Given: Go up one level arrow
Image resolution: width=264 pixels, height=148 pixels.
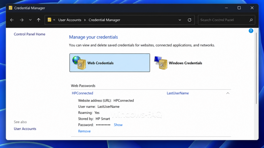Looking at the screenshot, I should 39,20.
